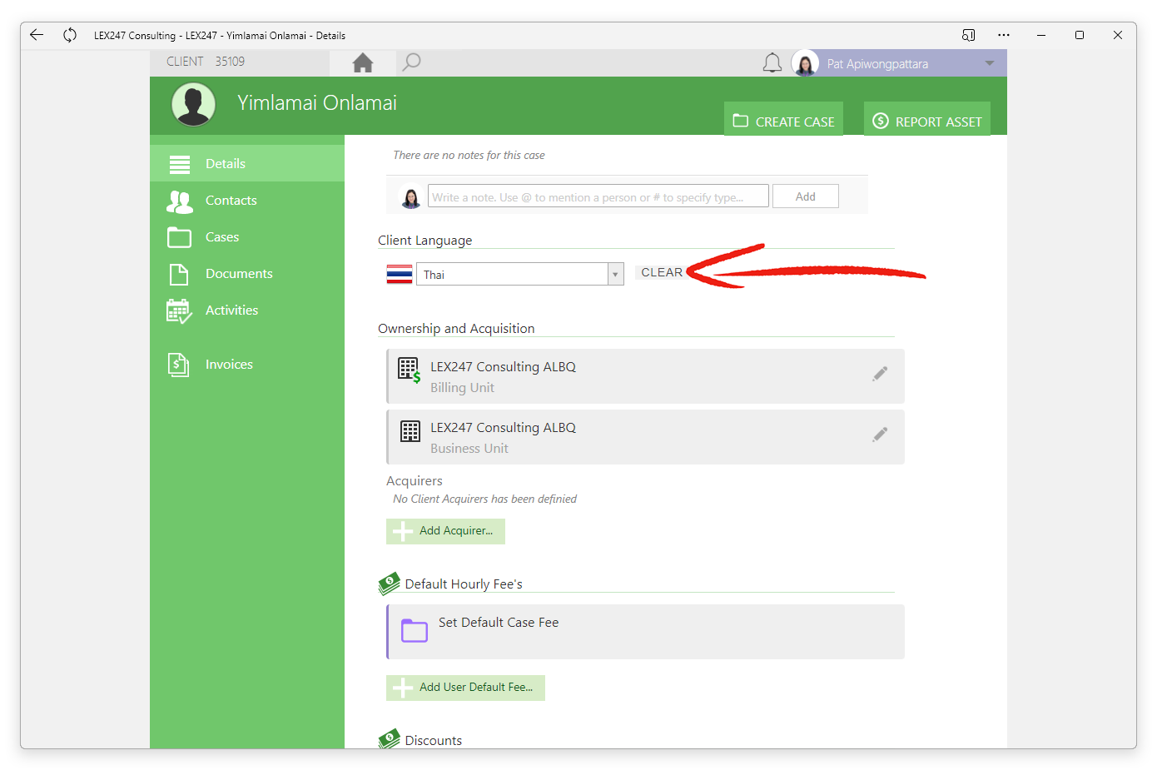This screenshot has width=1157, height=770.
Task: Edit the Business Unit with pencil icon
Action: [880, 435]
